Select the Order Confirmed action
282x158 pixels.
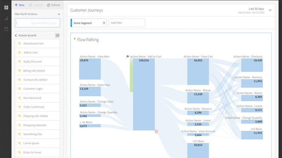[x=33, y=107]
